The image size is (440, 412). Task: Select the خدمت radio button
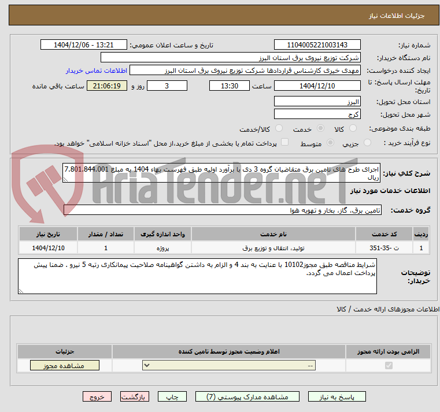pos(320,128)
